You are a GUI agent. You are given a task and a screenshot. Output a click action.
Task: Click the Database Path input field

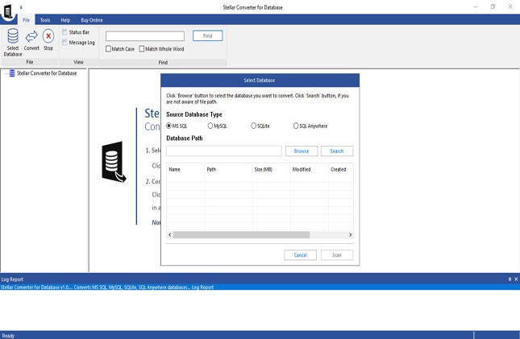tap(223, 151)
